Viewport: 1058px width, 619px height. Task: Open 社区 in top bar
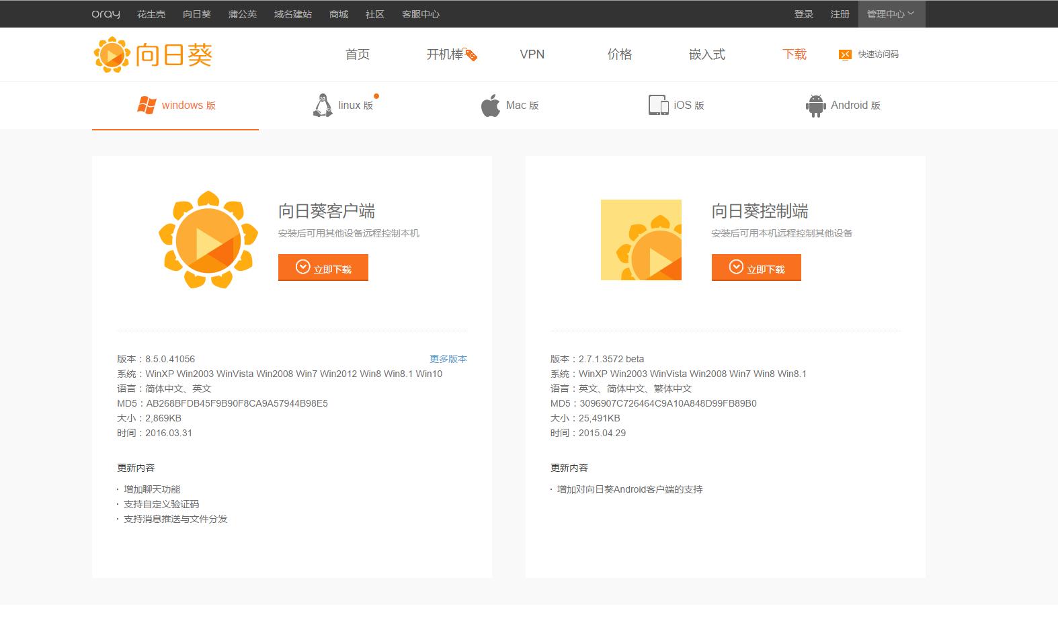coord(375,14)
